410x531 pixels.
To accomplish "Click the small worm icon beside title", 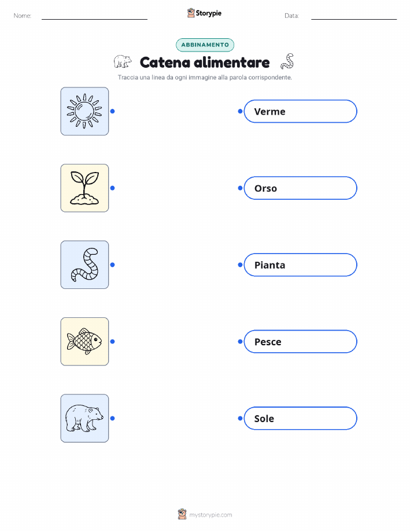I will 287,61.
